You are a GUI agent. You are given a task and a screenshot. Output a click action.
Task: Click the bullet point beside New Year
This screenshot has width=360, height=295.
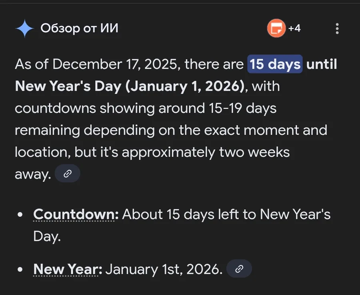coord(20,269)
